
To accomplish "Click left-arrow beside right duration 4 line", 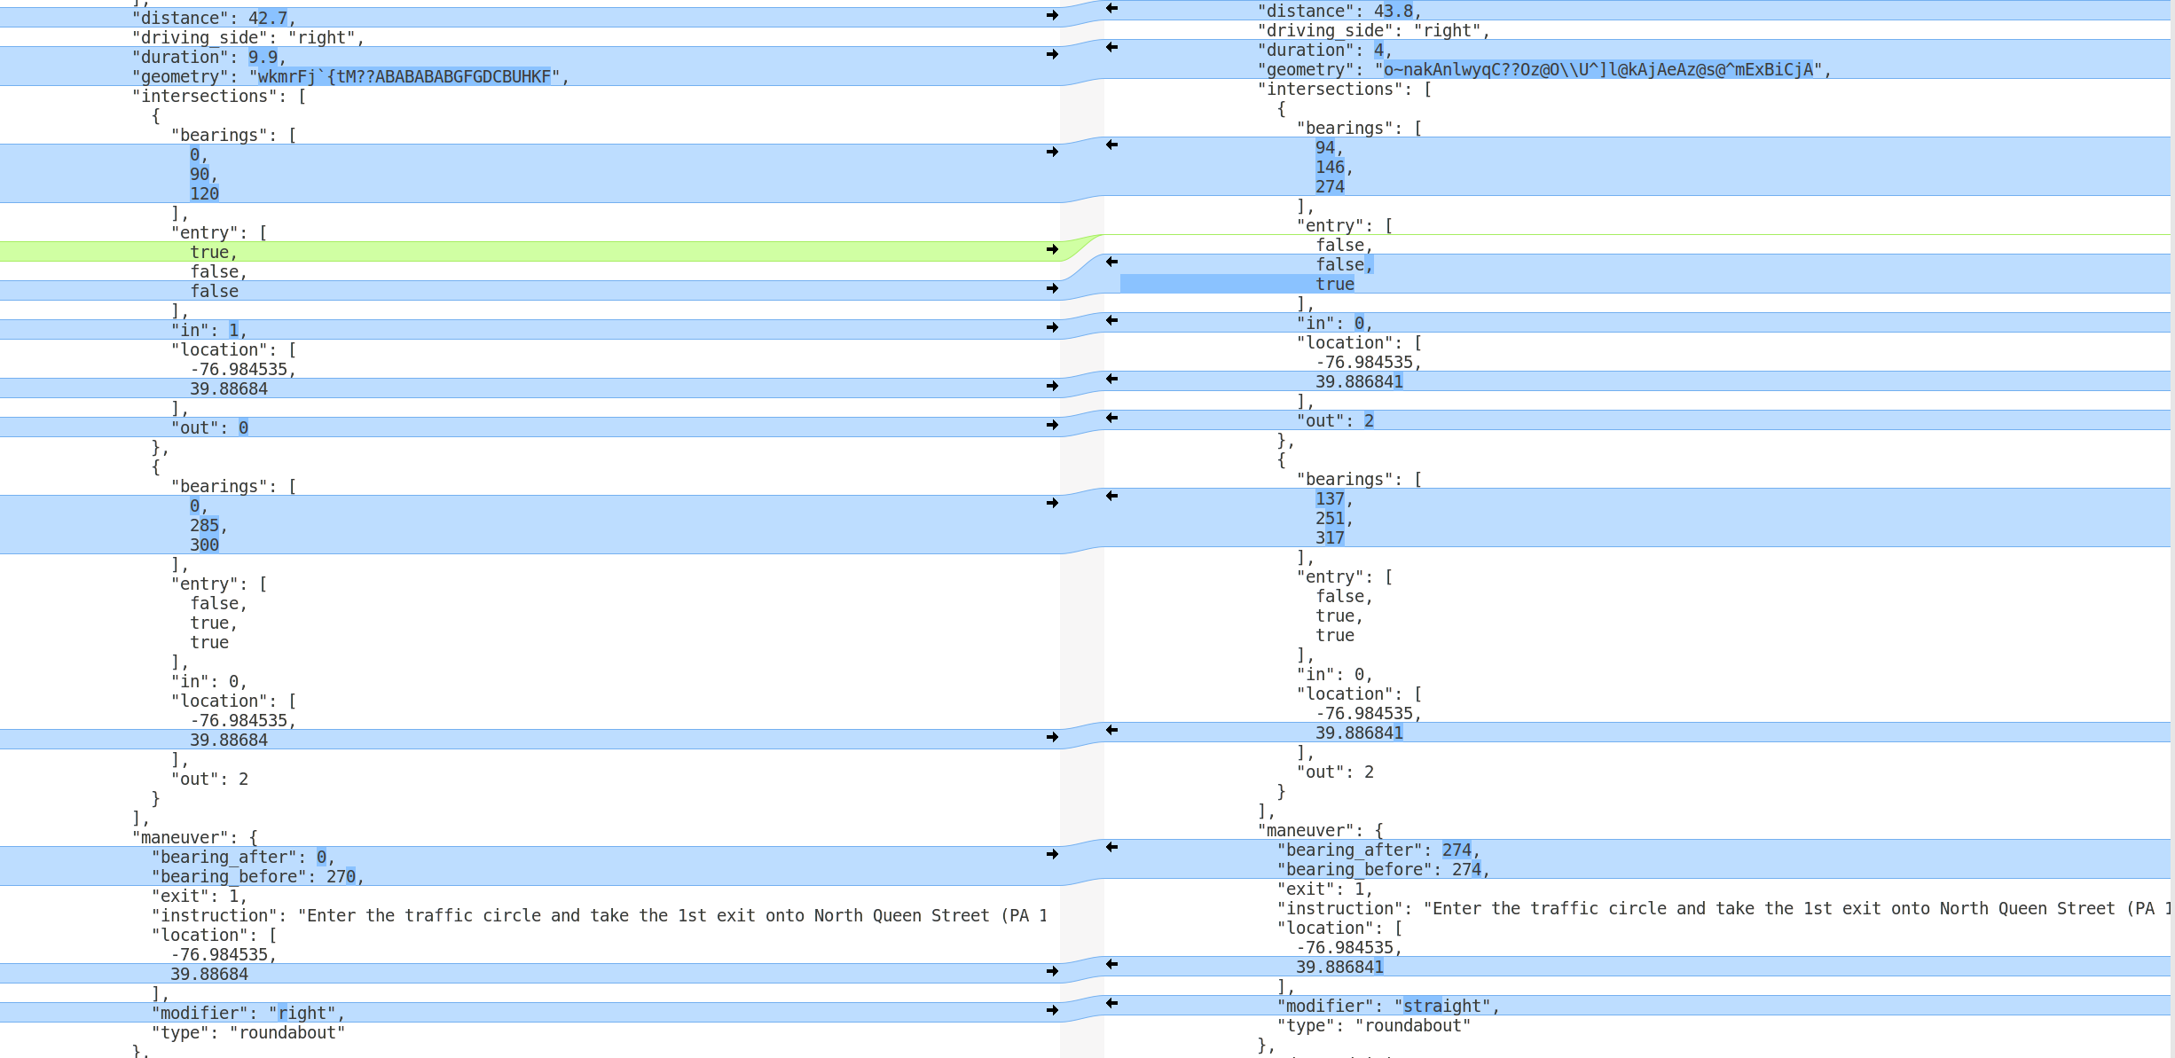I will tap(1111, 47).
